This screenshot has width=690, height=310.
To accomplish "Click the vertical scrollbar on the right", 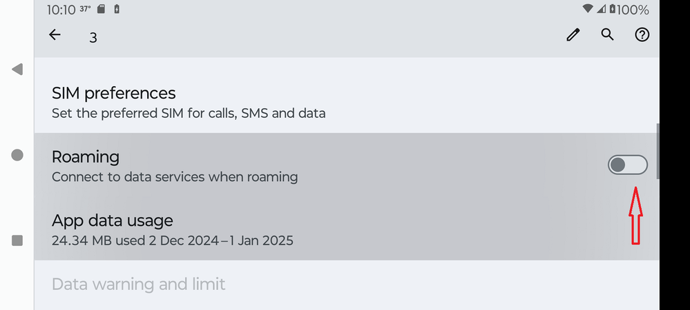I will [657, 151].
